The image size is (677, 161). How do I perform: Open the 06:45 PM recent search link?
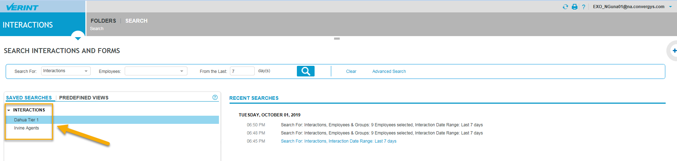338,141
